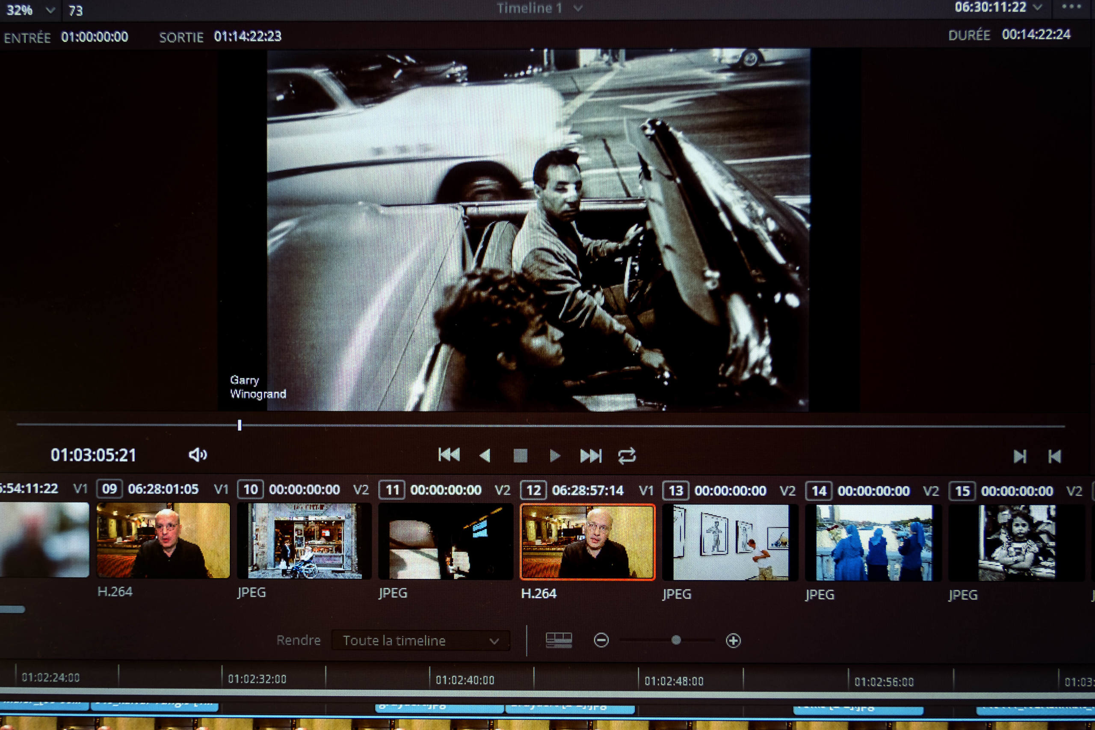Screen dimensions: 1095x730
Task: Click the thumbnail strip horizontal scrollbar
Action: pos(12,609)
